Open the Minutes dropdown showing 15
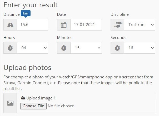This screenshot has height=116, width=159. coord(86,48)
